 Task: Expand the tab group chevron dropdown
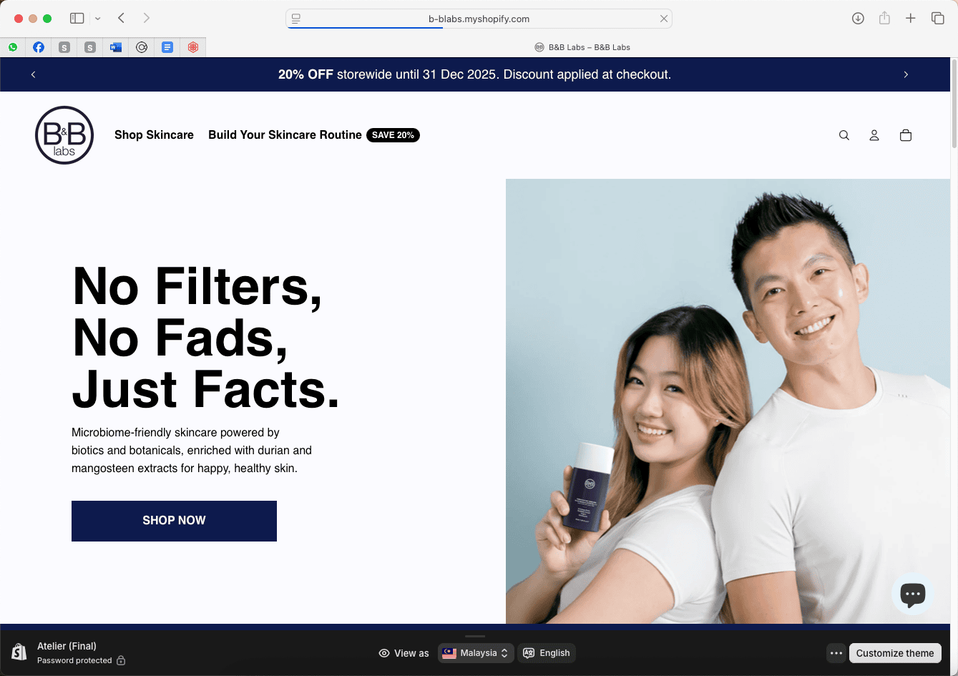click(x=98, y=19)
